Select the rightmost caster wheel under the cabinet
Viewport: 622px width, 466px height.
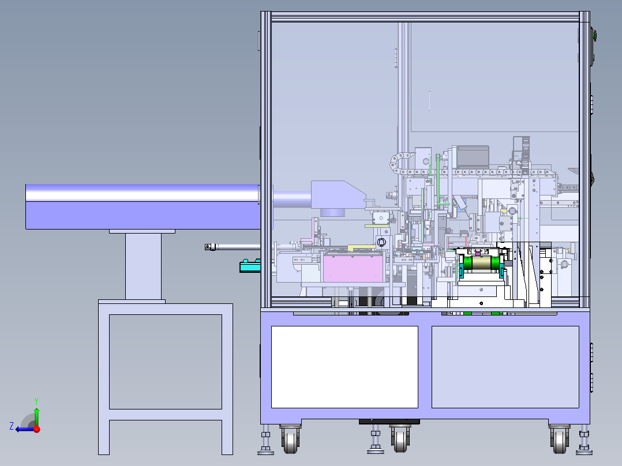[560, 439]
